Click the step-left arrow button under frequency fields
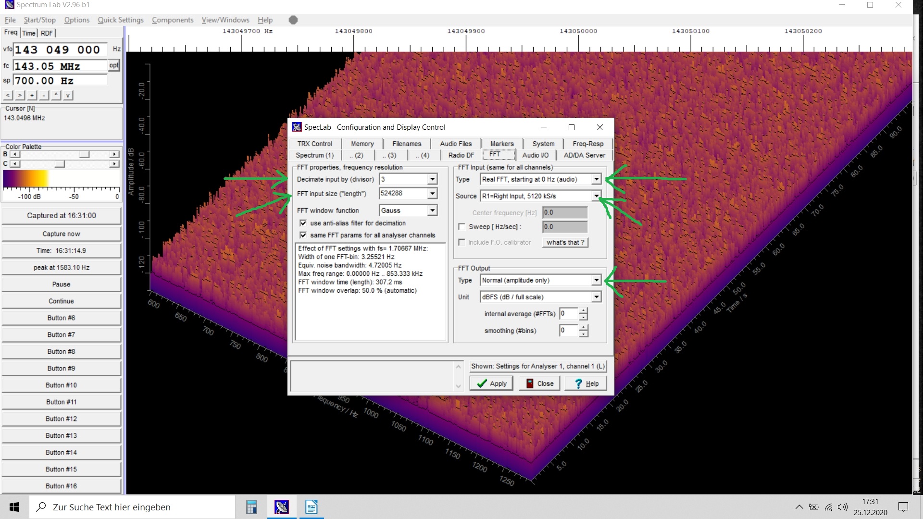The height and width of the screenshot is (519, 923). pyautogui.click(x=8, y=95)
